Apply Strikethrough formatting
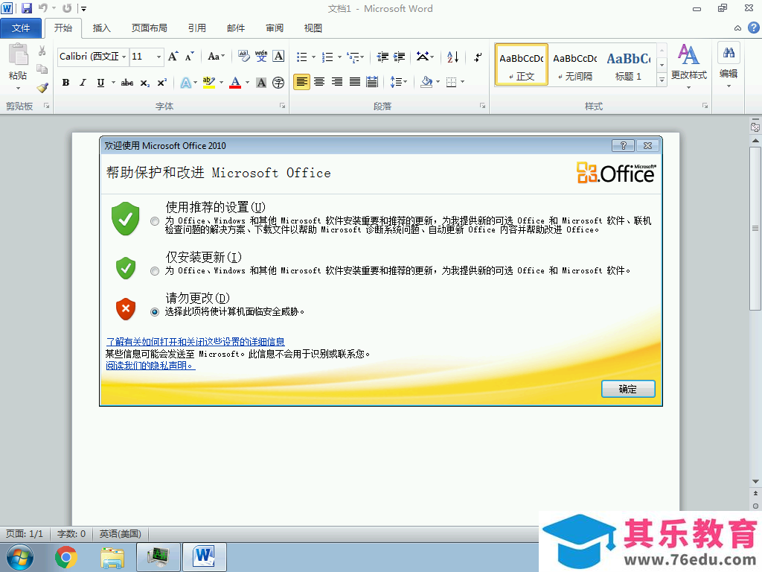The image size is (762, 572). coord(127,83)
